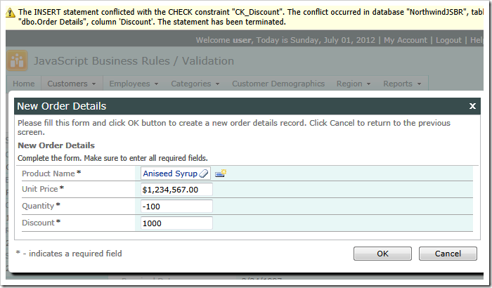Select the app logo icon next to the title
This screenshot has width=492, height=288.
(17, 60)
